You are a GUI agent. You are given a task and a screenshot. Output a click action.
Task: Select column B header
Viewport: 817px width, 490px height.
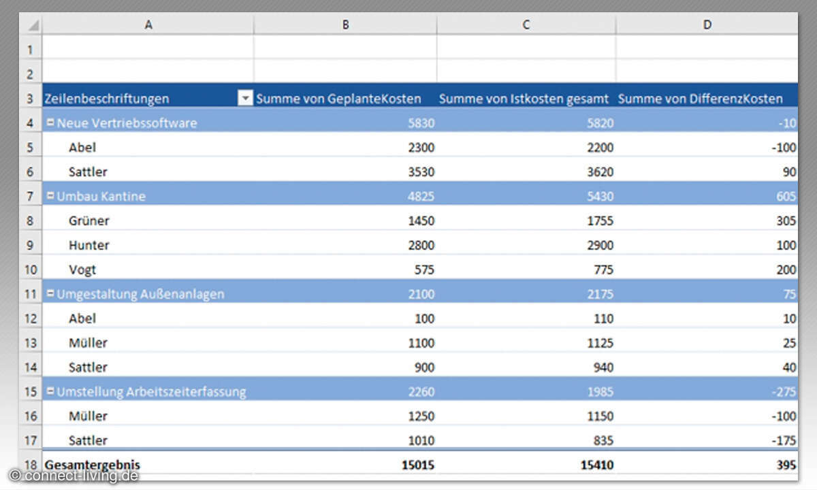click(x=345, y=25)
